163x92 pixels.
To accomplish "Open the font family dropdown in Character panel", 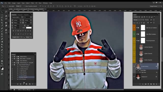I will pyautogui.click(x=22, y=17).
